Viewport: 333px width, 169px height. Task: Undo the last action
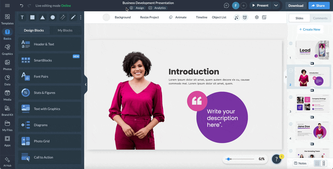pos(22,6)
